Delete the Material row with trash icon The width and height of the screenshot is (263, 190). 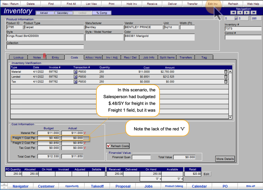tap(226, 72)
